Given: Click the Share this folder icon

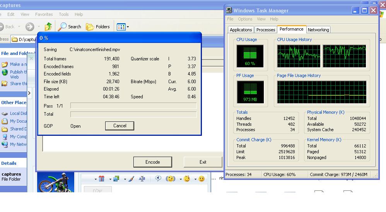Looking at the screenshot, I should pos(5,84).
